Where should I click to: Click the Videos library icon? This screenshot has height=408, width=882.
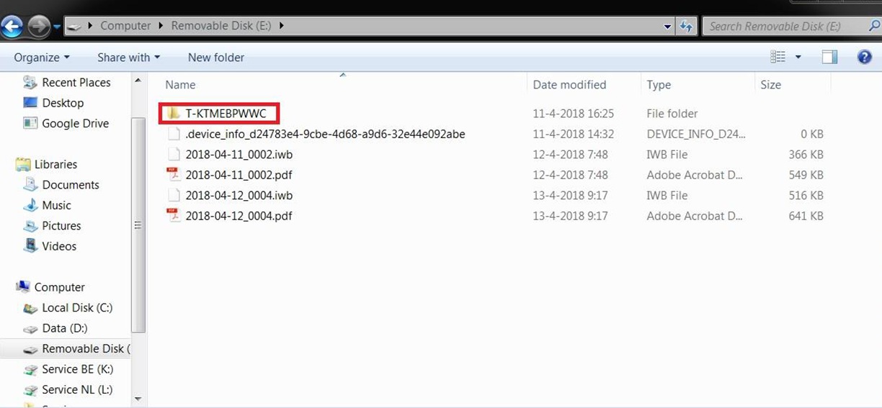(x=30, y=245)
